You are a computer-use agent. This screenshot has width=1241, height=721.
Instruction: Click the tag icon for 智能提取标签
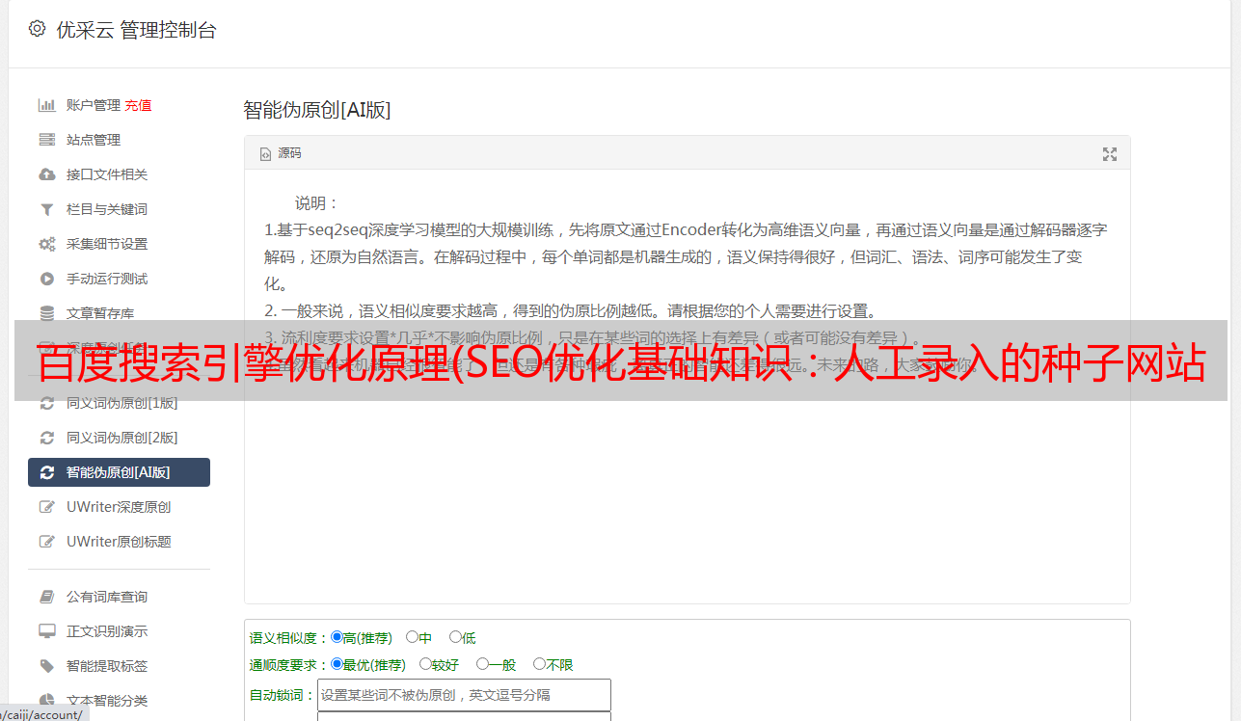pos(46,666)
